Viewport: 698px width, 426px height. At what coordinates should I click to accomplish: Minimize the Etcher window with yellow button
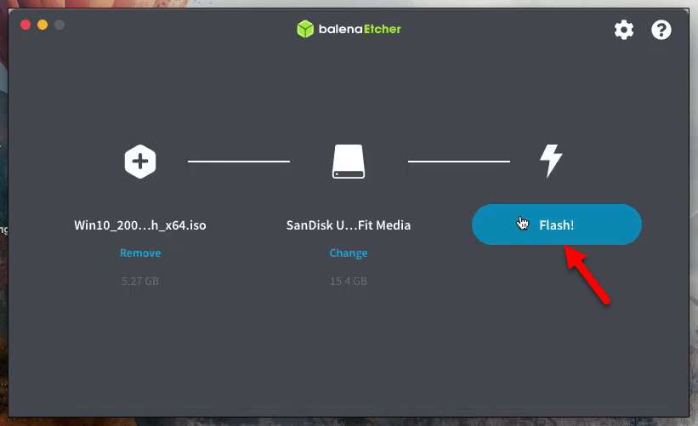tap(43, 25)
